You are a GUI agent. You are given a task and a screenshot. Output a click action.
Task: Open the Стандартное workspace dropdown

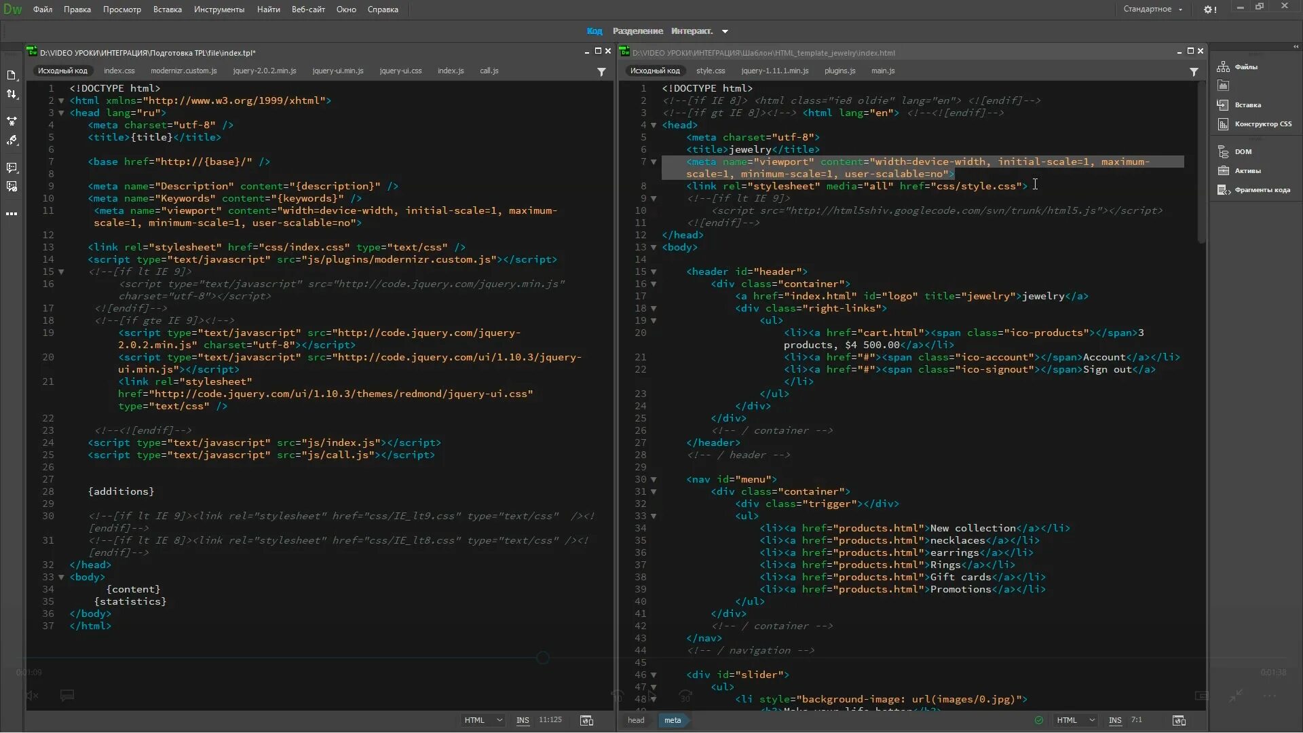pos(1152,10)
